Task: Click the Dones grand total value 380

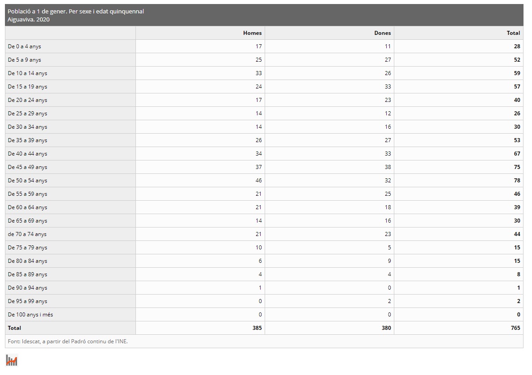Action: (x=386, y=328)
